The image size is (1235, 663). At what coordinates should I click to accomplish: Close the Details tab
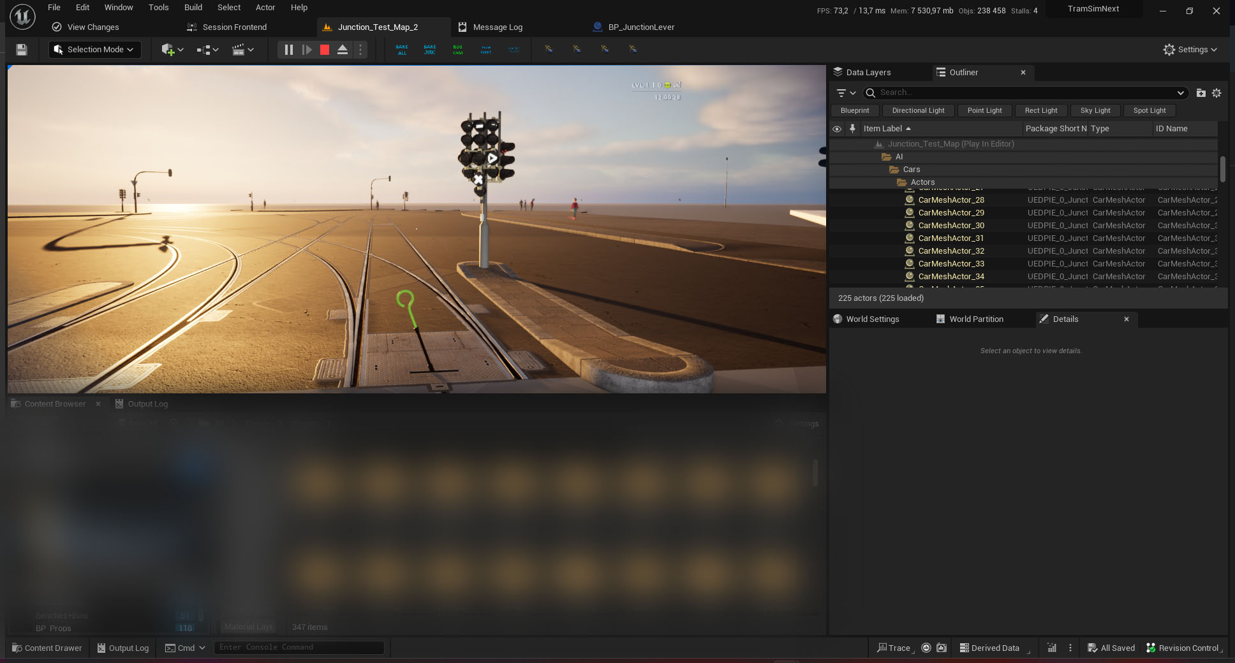(1127, 319)
